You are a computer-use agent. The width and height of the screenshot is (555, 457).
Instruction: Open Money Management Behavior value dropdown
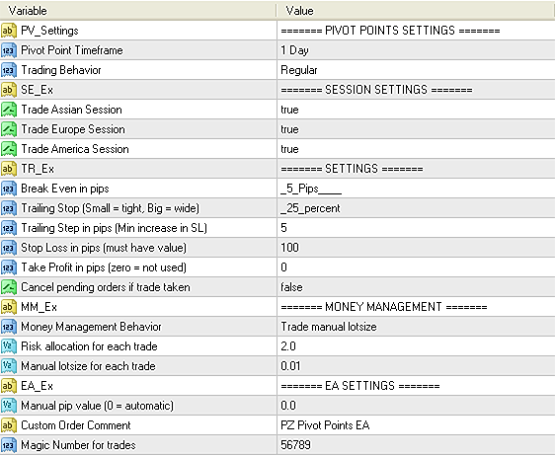[416, 327]
